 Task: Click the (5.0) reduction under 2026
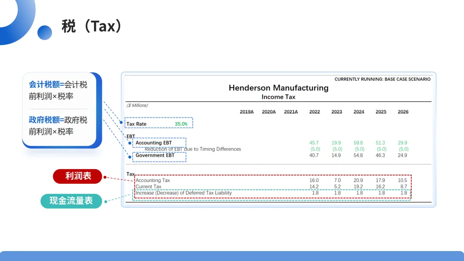point(403,149)
